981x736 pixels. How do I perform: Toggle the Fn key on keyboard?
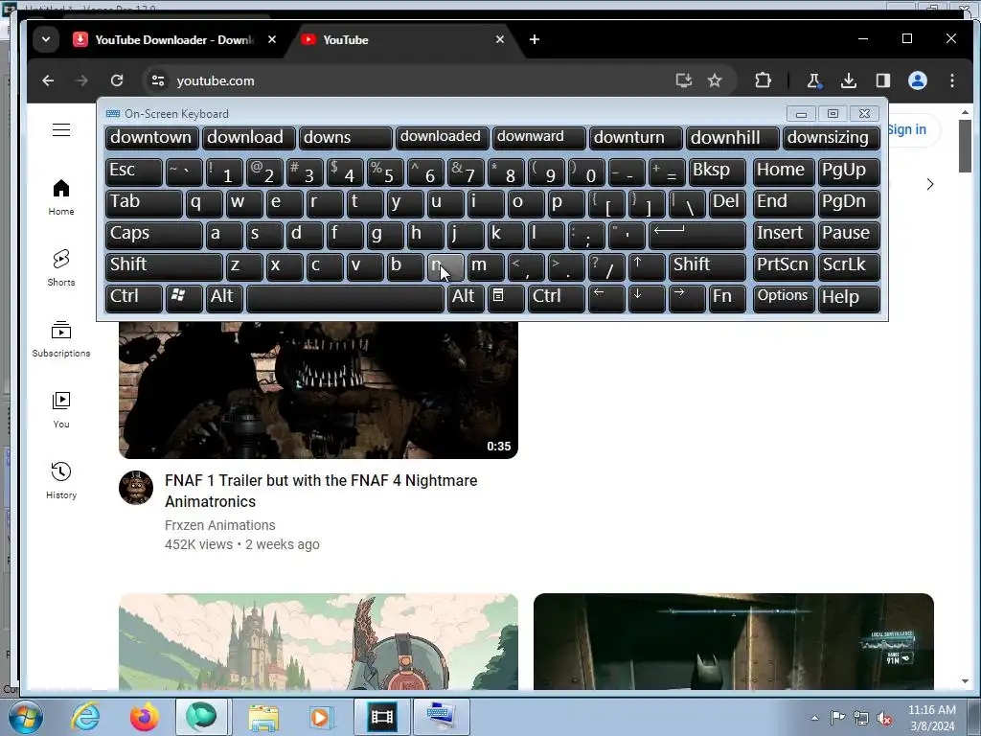[727, 298]
